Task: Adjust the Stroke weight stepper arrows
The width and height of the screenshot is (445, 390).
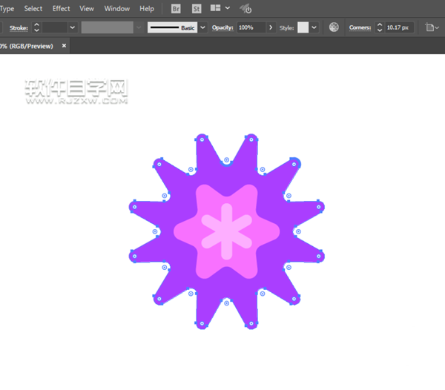Action: click(36, 27)
